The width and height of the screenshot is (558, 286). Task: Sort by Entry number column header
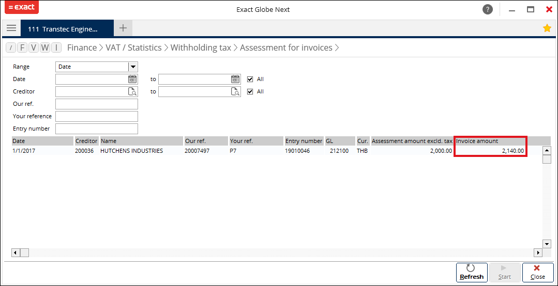304,141
